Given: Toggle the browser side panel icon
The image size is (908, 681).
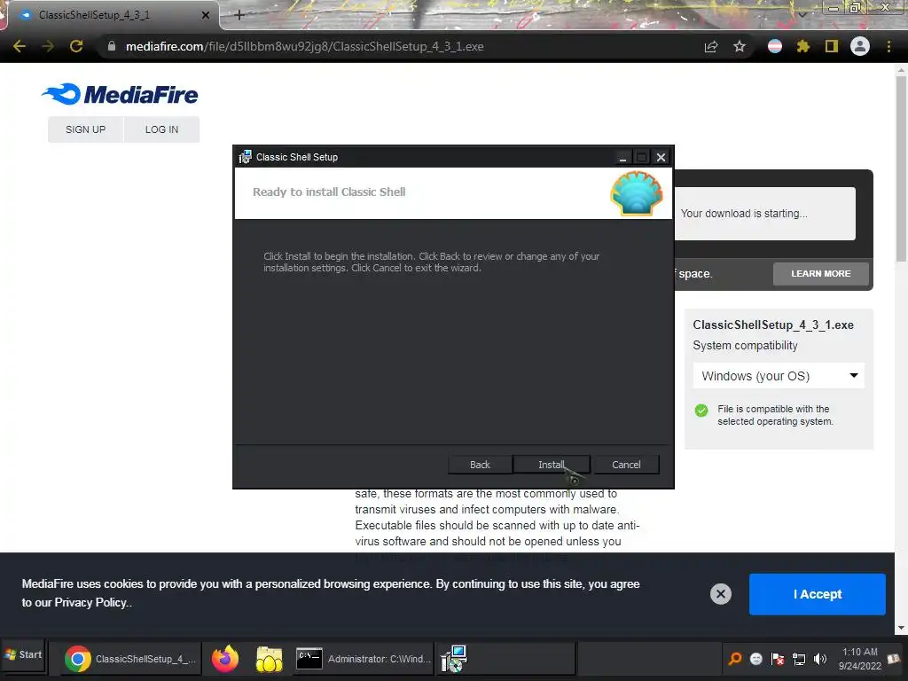Looking at the screenshot, I should 832,46.
